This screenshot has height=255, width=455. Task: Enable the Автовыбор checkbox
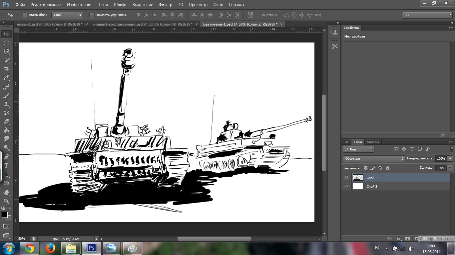pyautogui.click(x=25, y=15)
